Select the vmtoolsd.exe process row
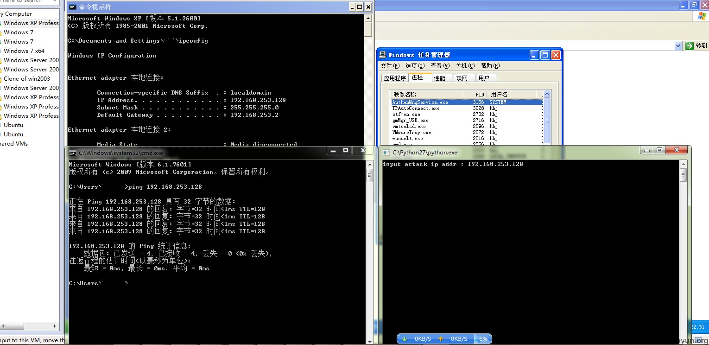The width and height of the screenshot is (709, 345). point(467,126)
